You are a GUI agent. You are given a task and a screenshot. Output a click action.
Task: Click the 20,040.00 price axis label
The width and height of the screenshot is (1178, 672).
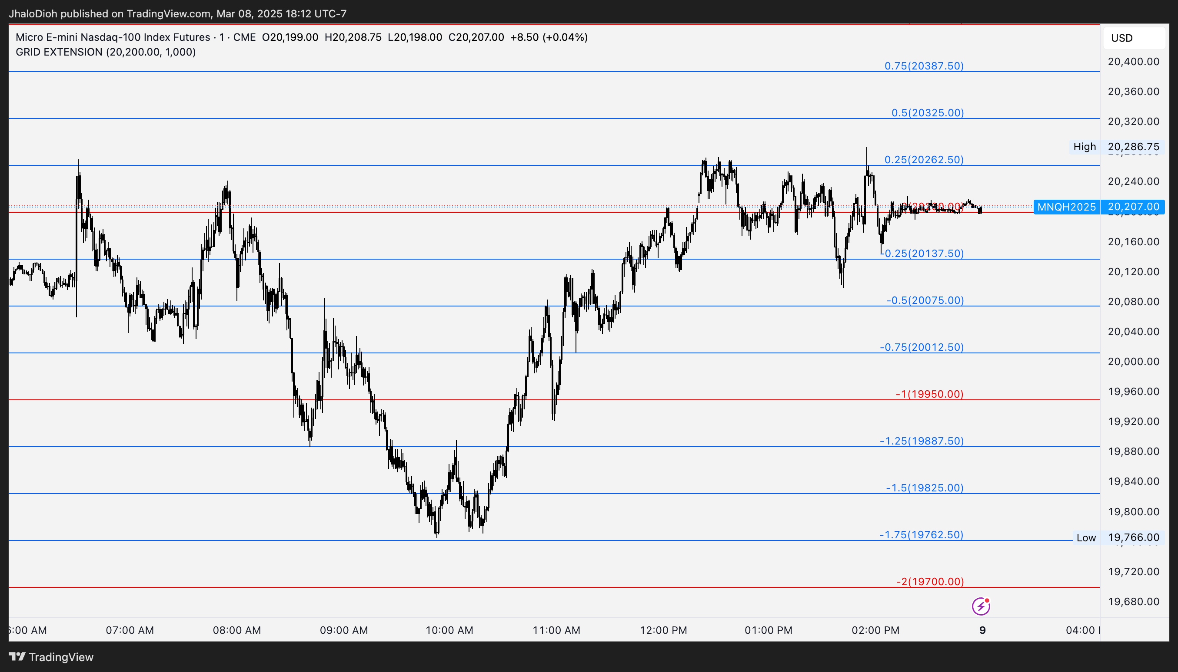coord(1134,331)
